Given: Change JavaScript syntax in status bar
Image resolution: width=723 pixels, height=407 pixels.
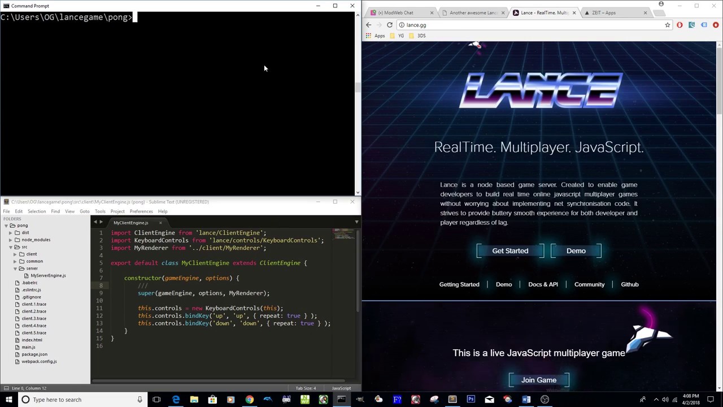Looking at the screenshot, I should [341, 388].
